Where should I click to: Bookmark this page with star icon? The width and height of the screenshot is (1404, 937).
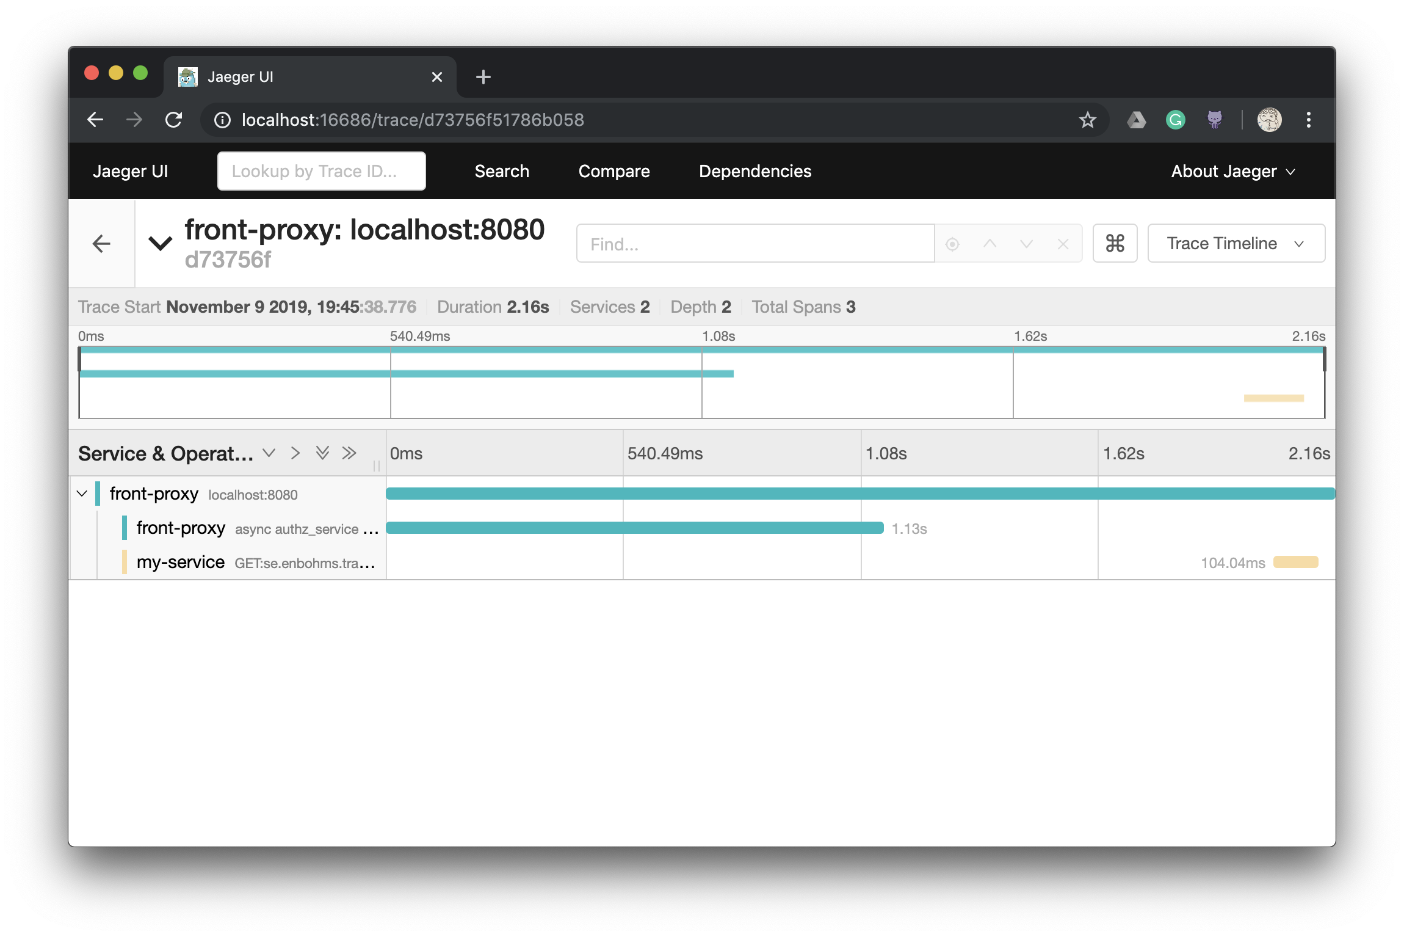click(x=1087, y=120)
